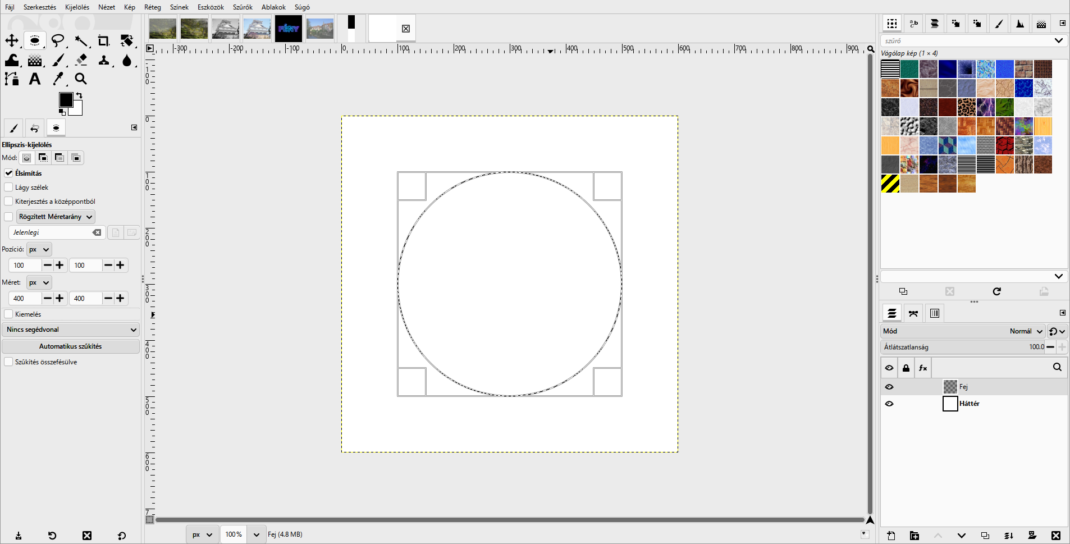This screenshot has width=1070, height=544.
Task: Select the Color Picker eyedropper tool
Action: [x=58, y=79]
